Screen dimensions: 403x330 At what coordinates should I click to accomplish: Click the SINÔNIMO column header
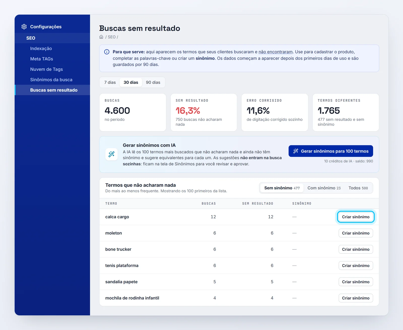[302, 203]
